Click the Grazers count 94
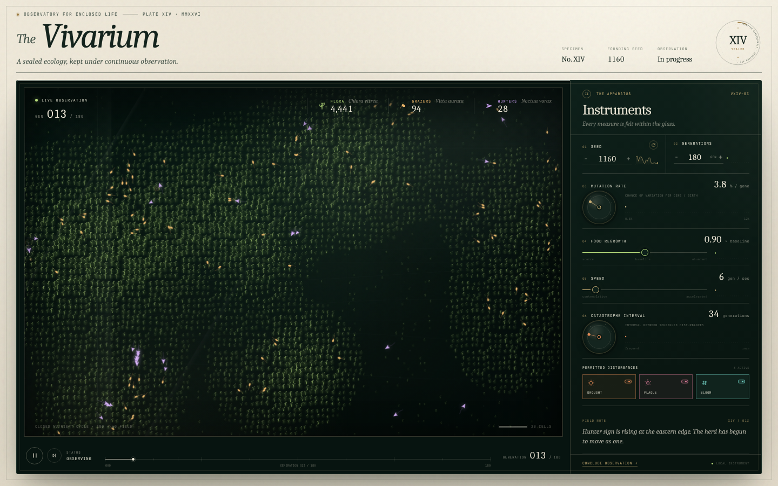 click(416, 109)
